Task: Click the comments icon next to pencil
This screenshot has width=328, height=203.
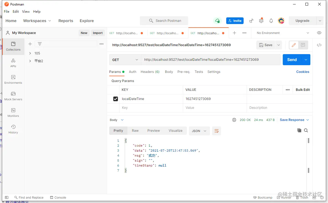Action: tap(303, 45)
